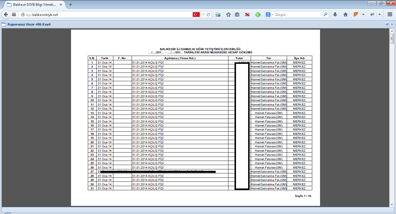Open the Google search engine selector dropdown
Screen dimensions: 396x214
(270, 14)
